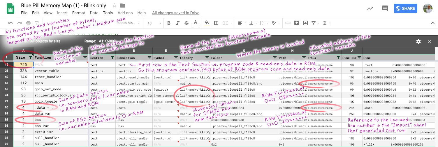The height and width of the screenshot is (147, 438).
Task: Open the comments history icon
Action: pos(385,8)
